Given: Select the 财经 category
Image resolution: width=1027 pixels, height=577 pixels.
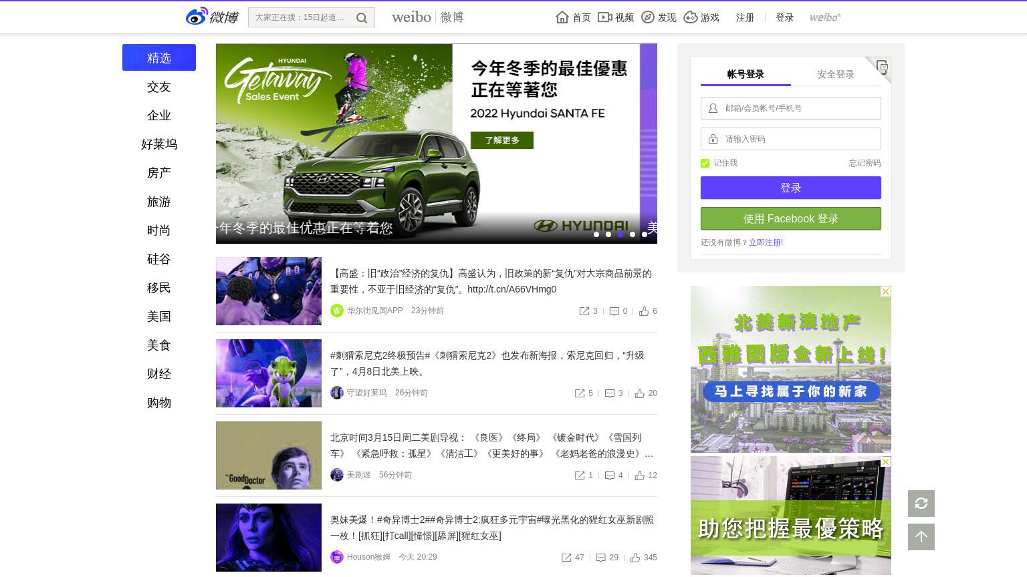Looking at the screenshot, I should 159,374.
